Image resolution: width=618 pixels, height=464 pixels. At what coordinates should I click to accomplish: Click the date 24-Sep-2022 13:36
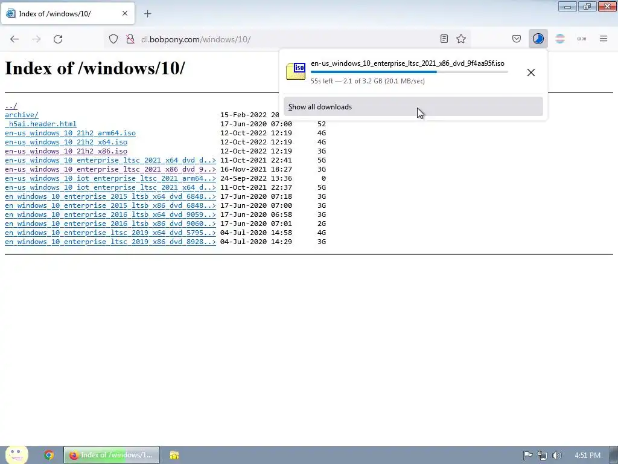[x=256, y=178]
